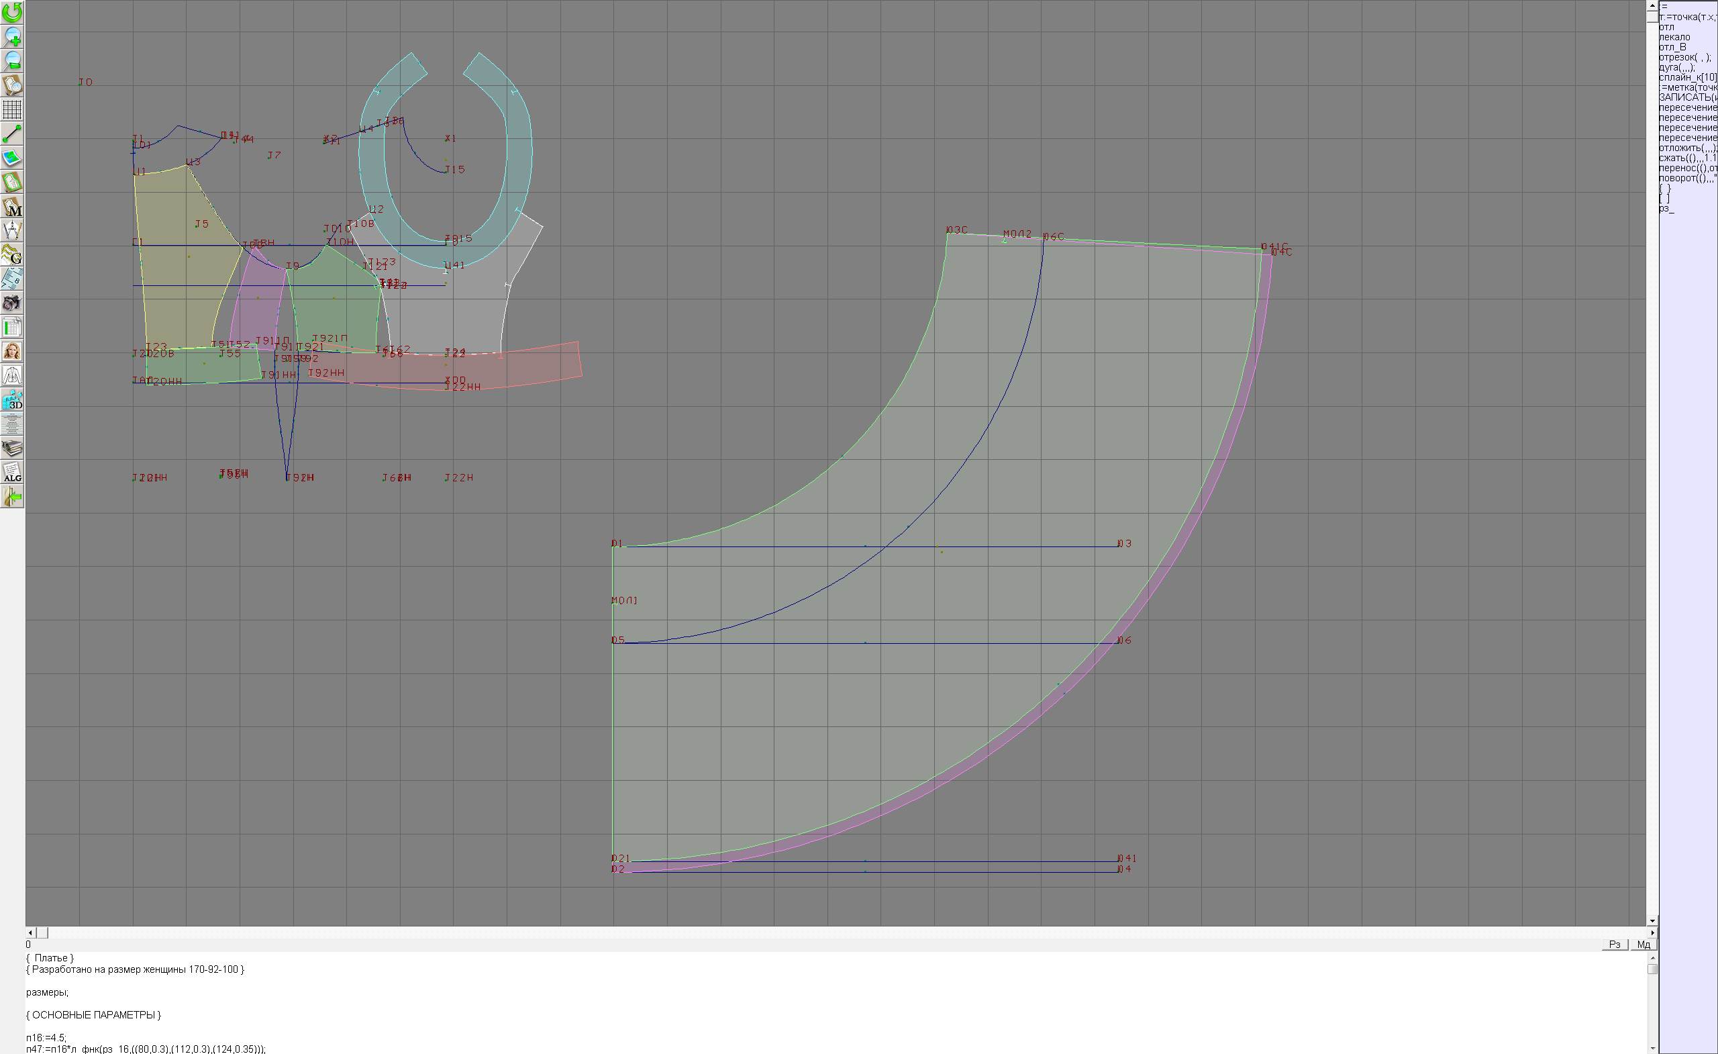Select the line segment drawing tool
Screen dimensions: 1718x1054
[12, 134]
